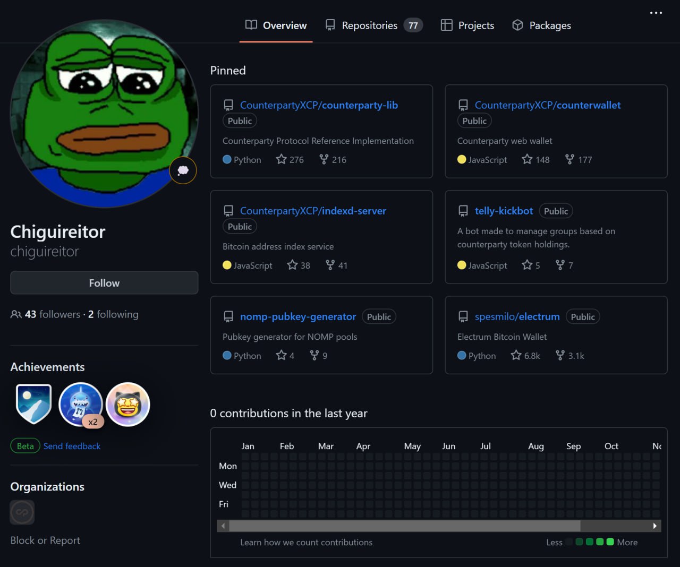Screen dimensions: 680x567
Task: Switch to the Projects tab
Action: pyautogui.click(x=467, y=25)
